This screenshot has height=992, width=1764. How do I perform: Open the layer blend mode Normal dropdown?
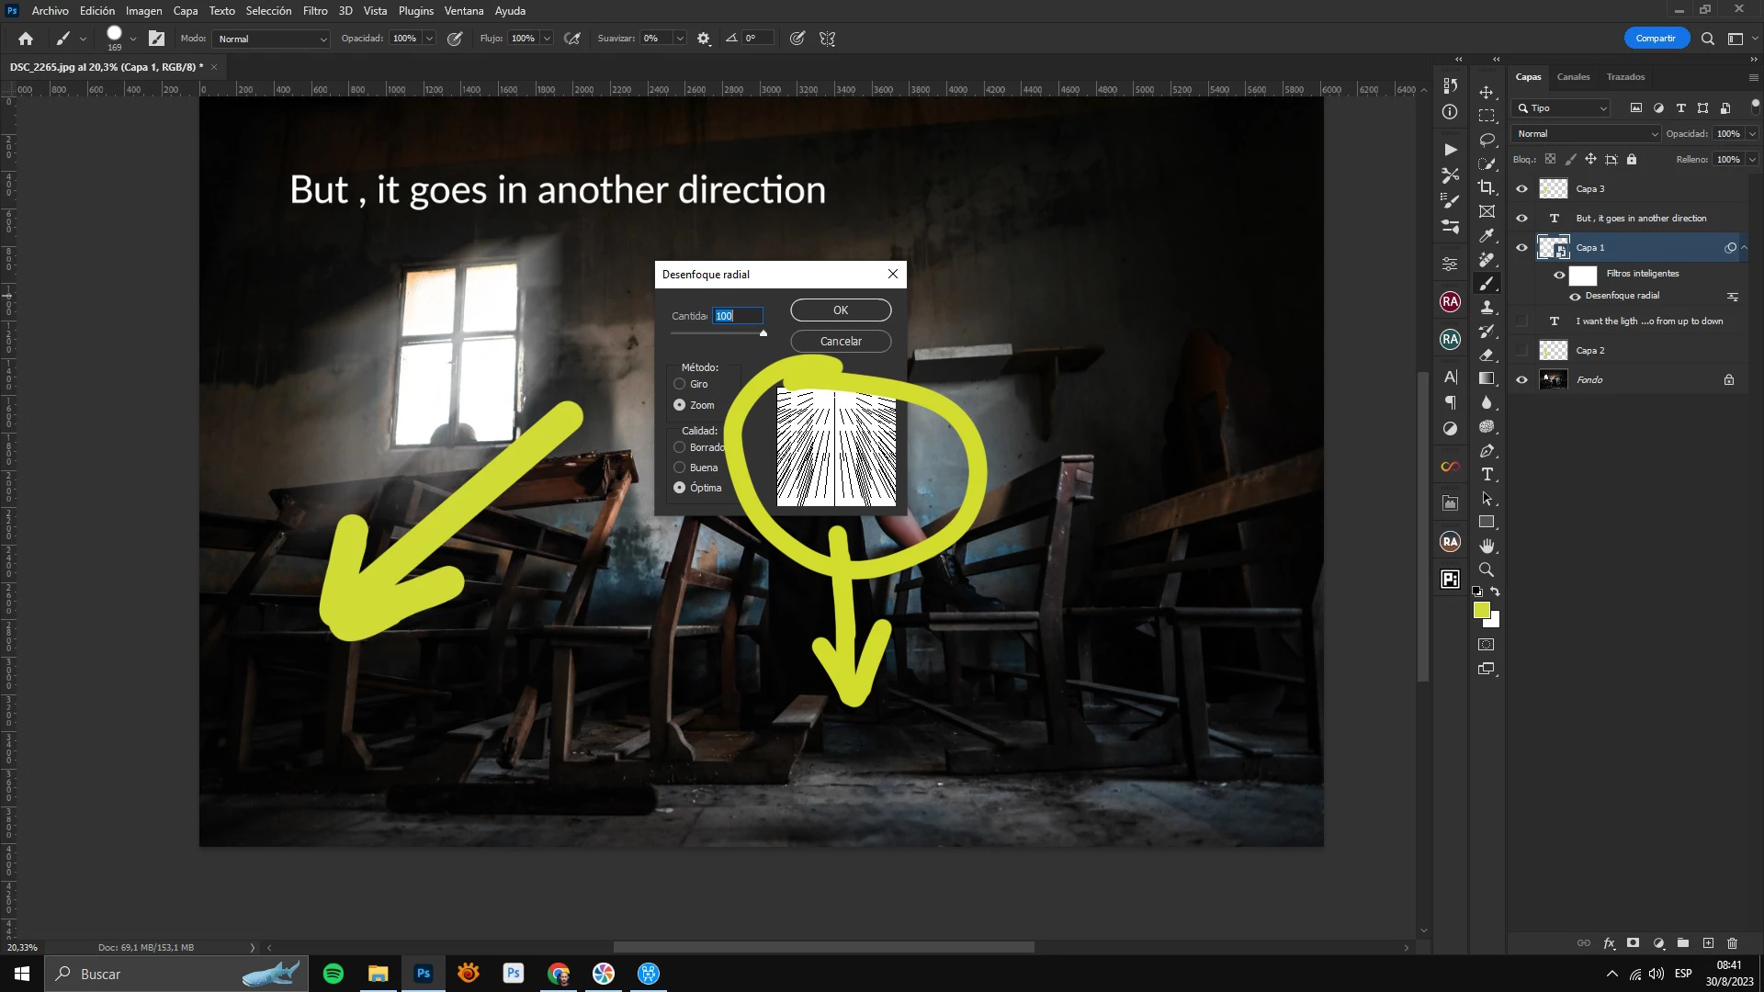tap(1587, 133)
